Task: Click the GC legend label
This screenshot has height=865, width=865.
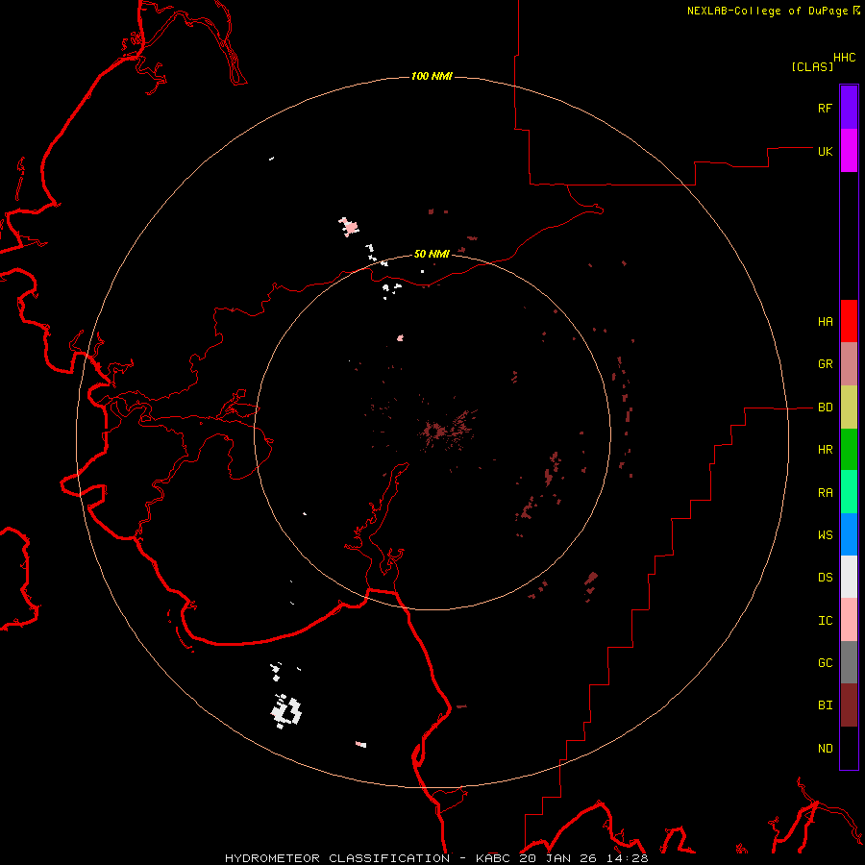Action: coord(825,663)
